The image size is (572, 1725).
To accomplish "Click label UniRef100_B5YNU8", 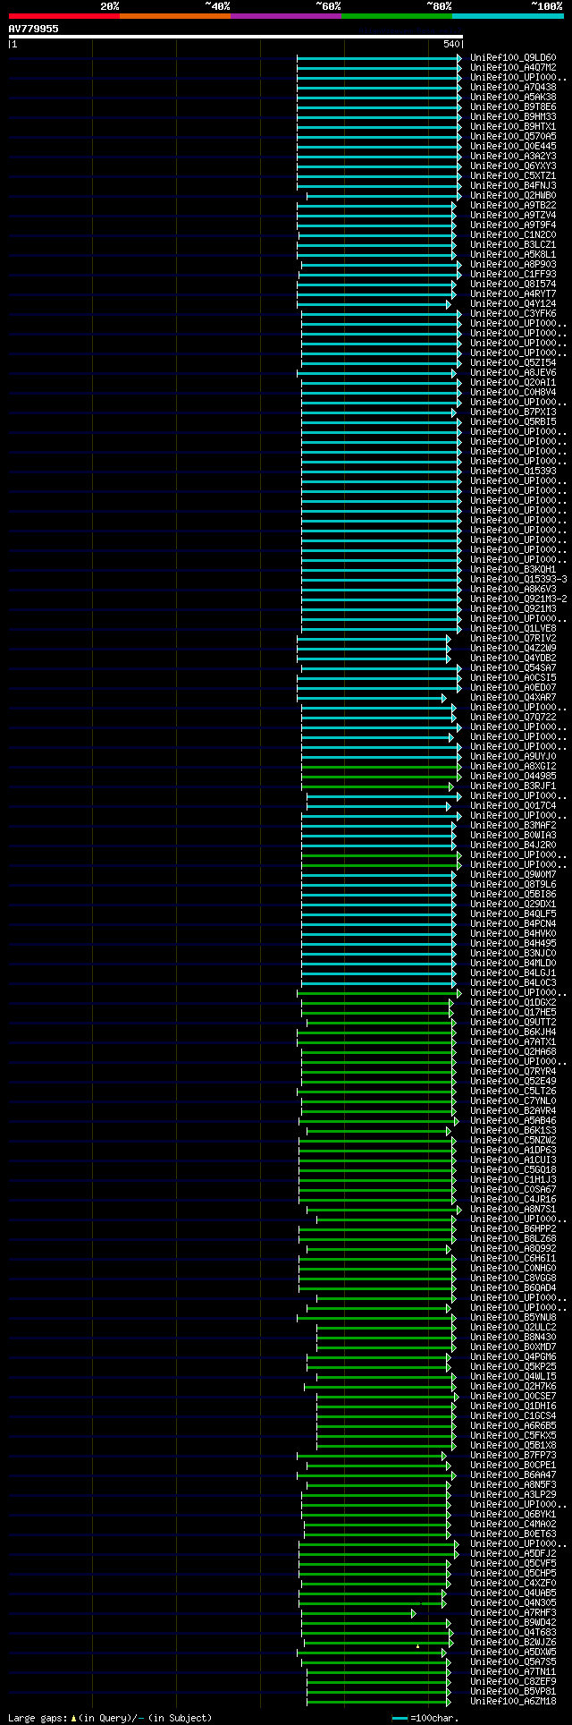I will tap(513, 1318).
